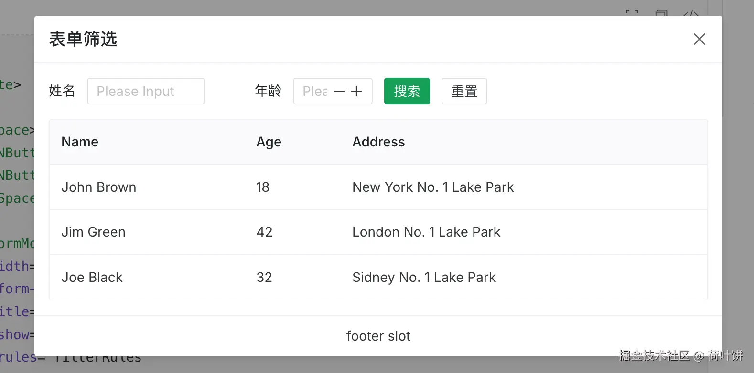Click the London No. 1 Lake Park address

point(426,232)
